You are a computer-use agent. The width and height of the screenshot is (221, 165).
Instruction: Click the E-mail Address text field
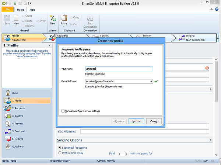point(117,81)
